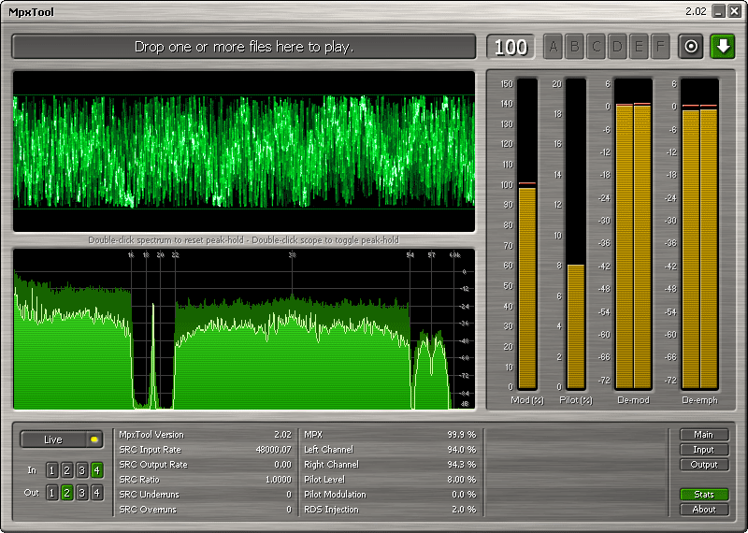Select output 2 in the Out row
Viewport: 748px width, 533px height.
[x=66, y=493]
